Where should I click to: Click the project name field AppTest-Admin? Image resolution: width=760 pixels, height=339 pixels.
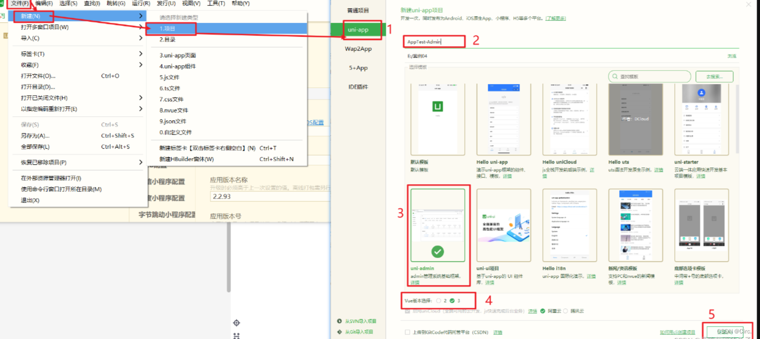(571, 42)
